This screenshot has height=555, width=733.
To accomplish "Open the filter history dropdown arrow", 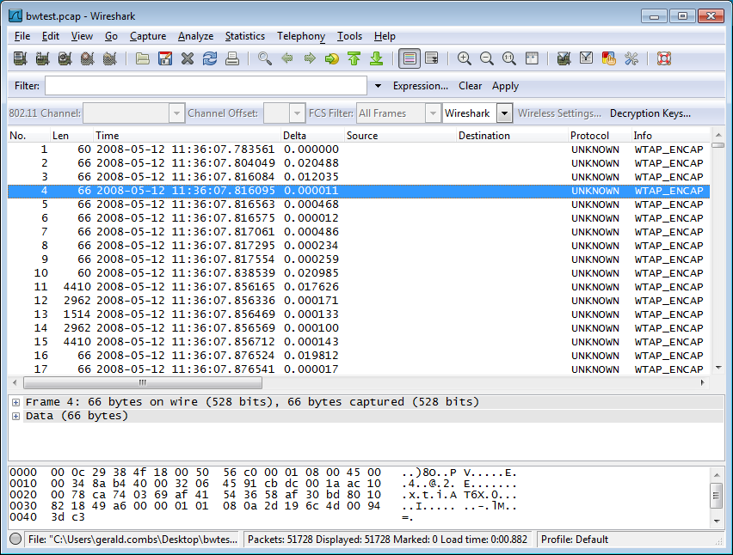I will tap(378, 86).
